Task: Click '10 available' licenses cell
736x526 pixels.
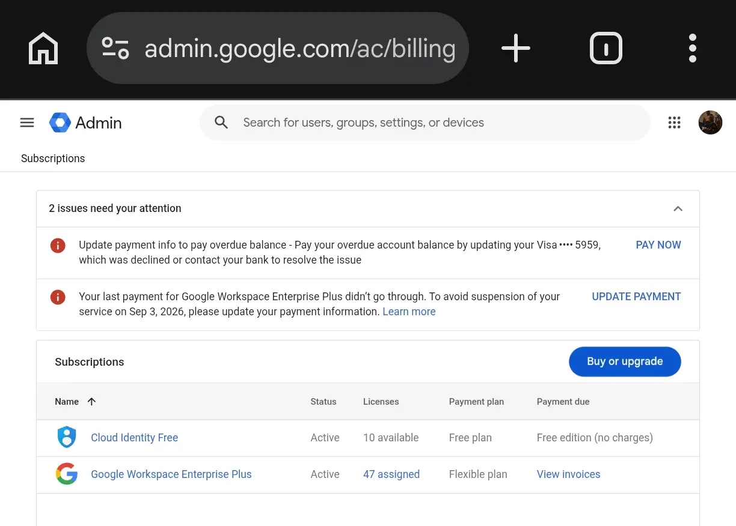Action: (x=391, y=438)
